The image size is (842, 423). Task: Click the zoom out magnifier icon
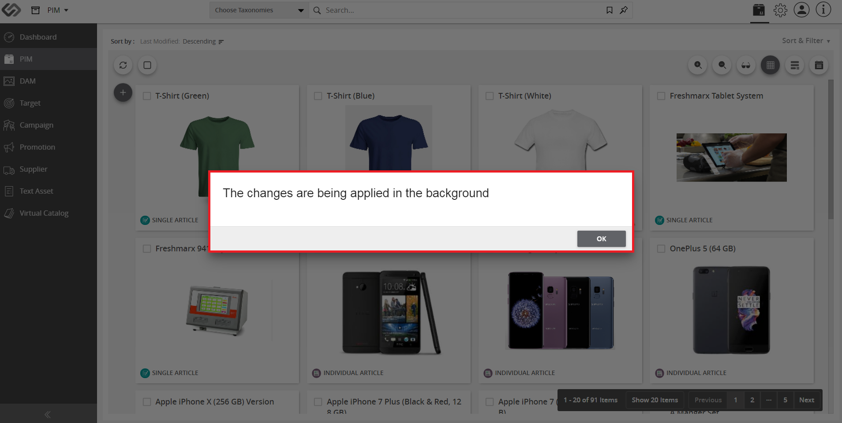722,65
